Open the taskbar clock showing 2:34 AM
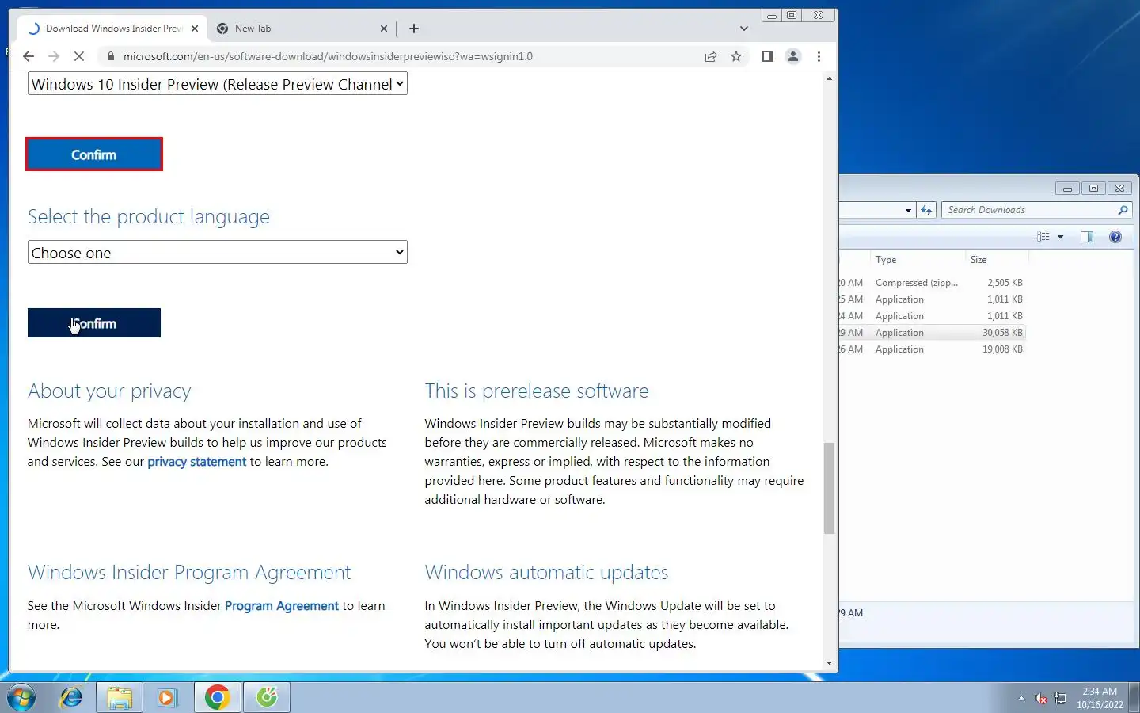Viewport: 1140px width, 713px height. pyautogui.click(x=1100, y=698)
